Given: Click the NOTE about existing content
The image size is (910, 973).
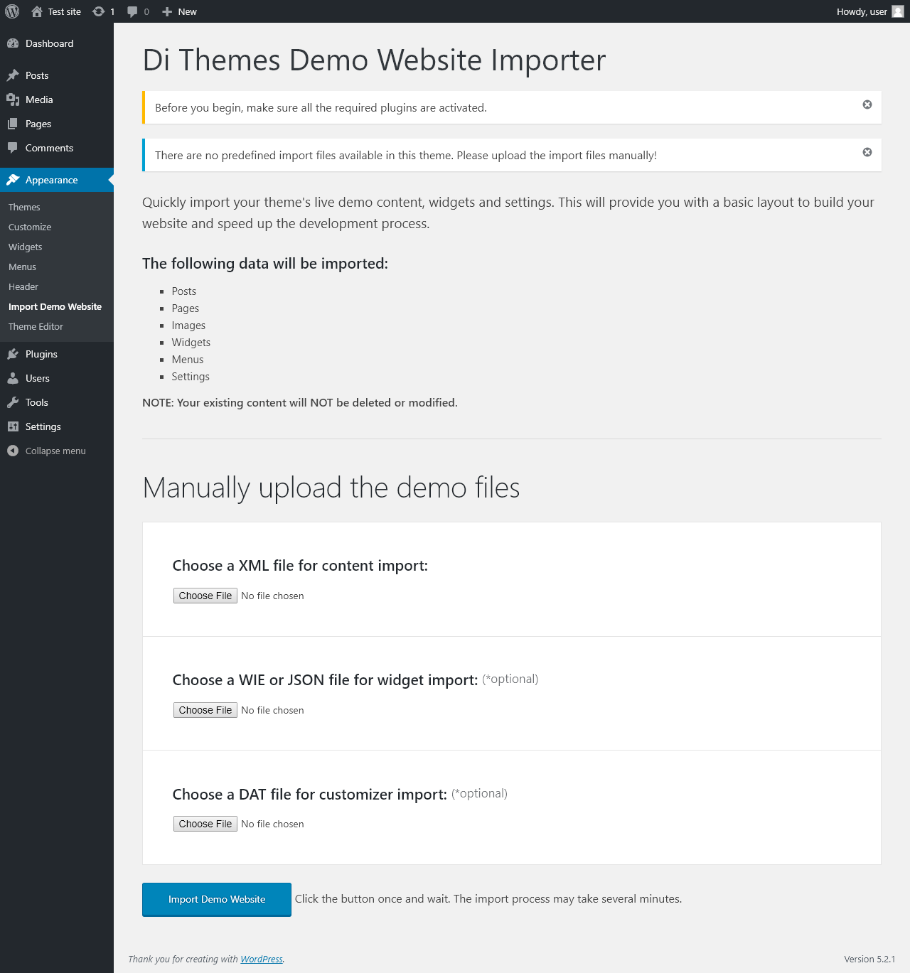Looking at the screenshot, I should pos(300,402).
